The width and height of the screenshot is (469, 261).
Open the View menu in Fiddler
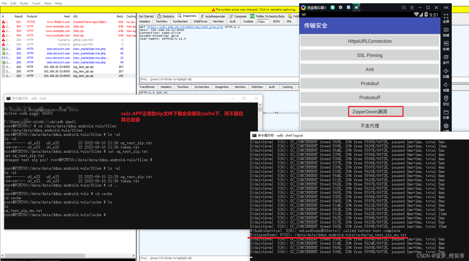click(48, 3)
